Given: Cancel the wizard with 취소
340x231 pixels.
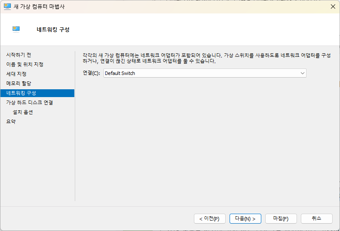Looking at the screenshot, I should (x=317, y=219).
